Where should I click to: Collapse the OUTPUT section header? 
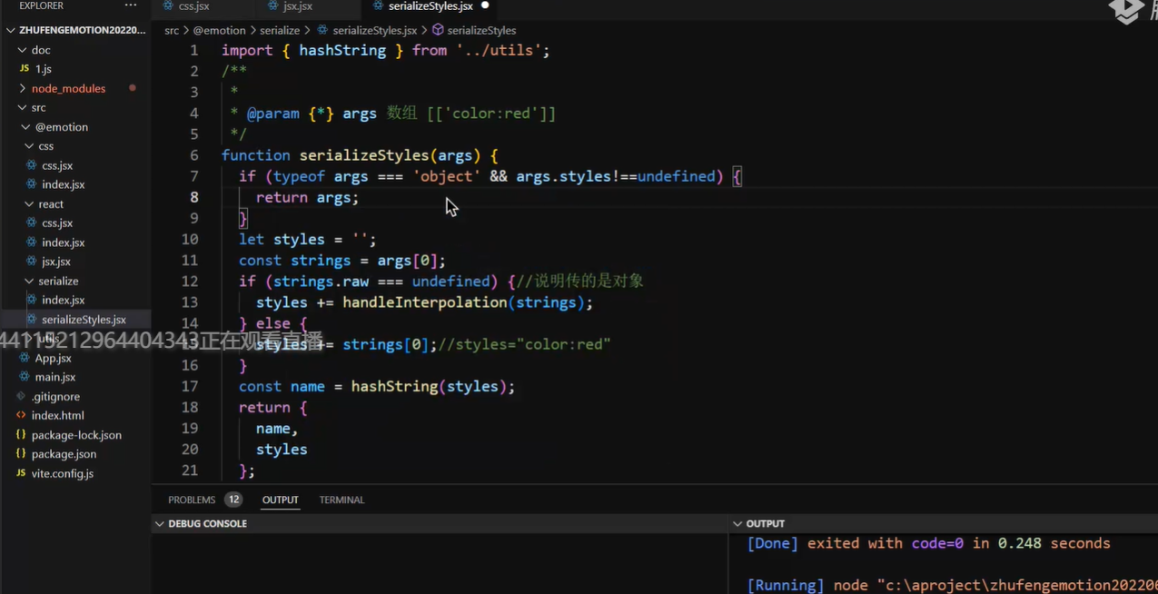[737, 524]
